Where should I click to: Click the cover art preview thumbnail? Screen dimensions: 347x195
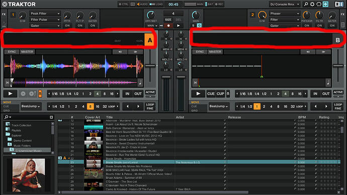coord(29,175)
